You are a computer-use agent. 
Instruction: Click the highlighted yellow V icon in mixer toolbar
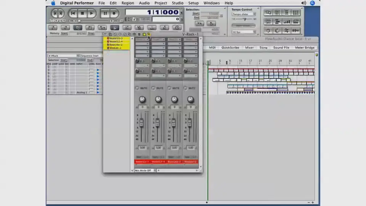click(149, 34)
